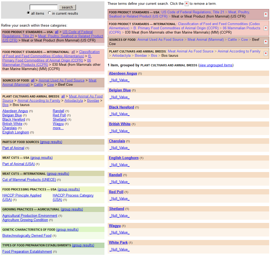Open Black Hereford in left breeds list

pyautogui.click(x=14, y=120)
